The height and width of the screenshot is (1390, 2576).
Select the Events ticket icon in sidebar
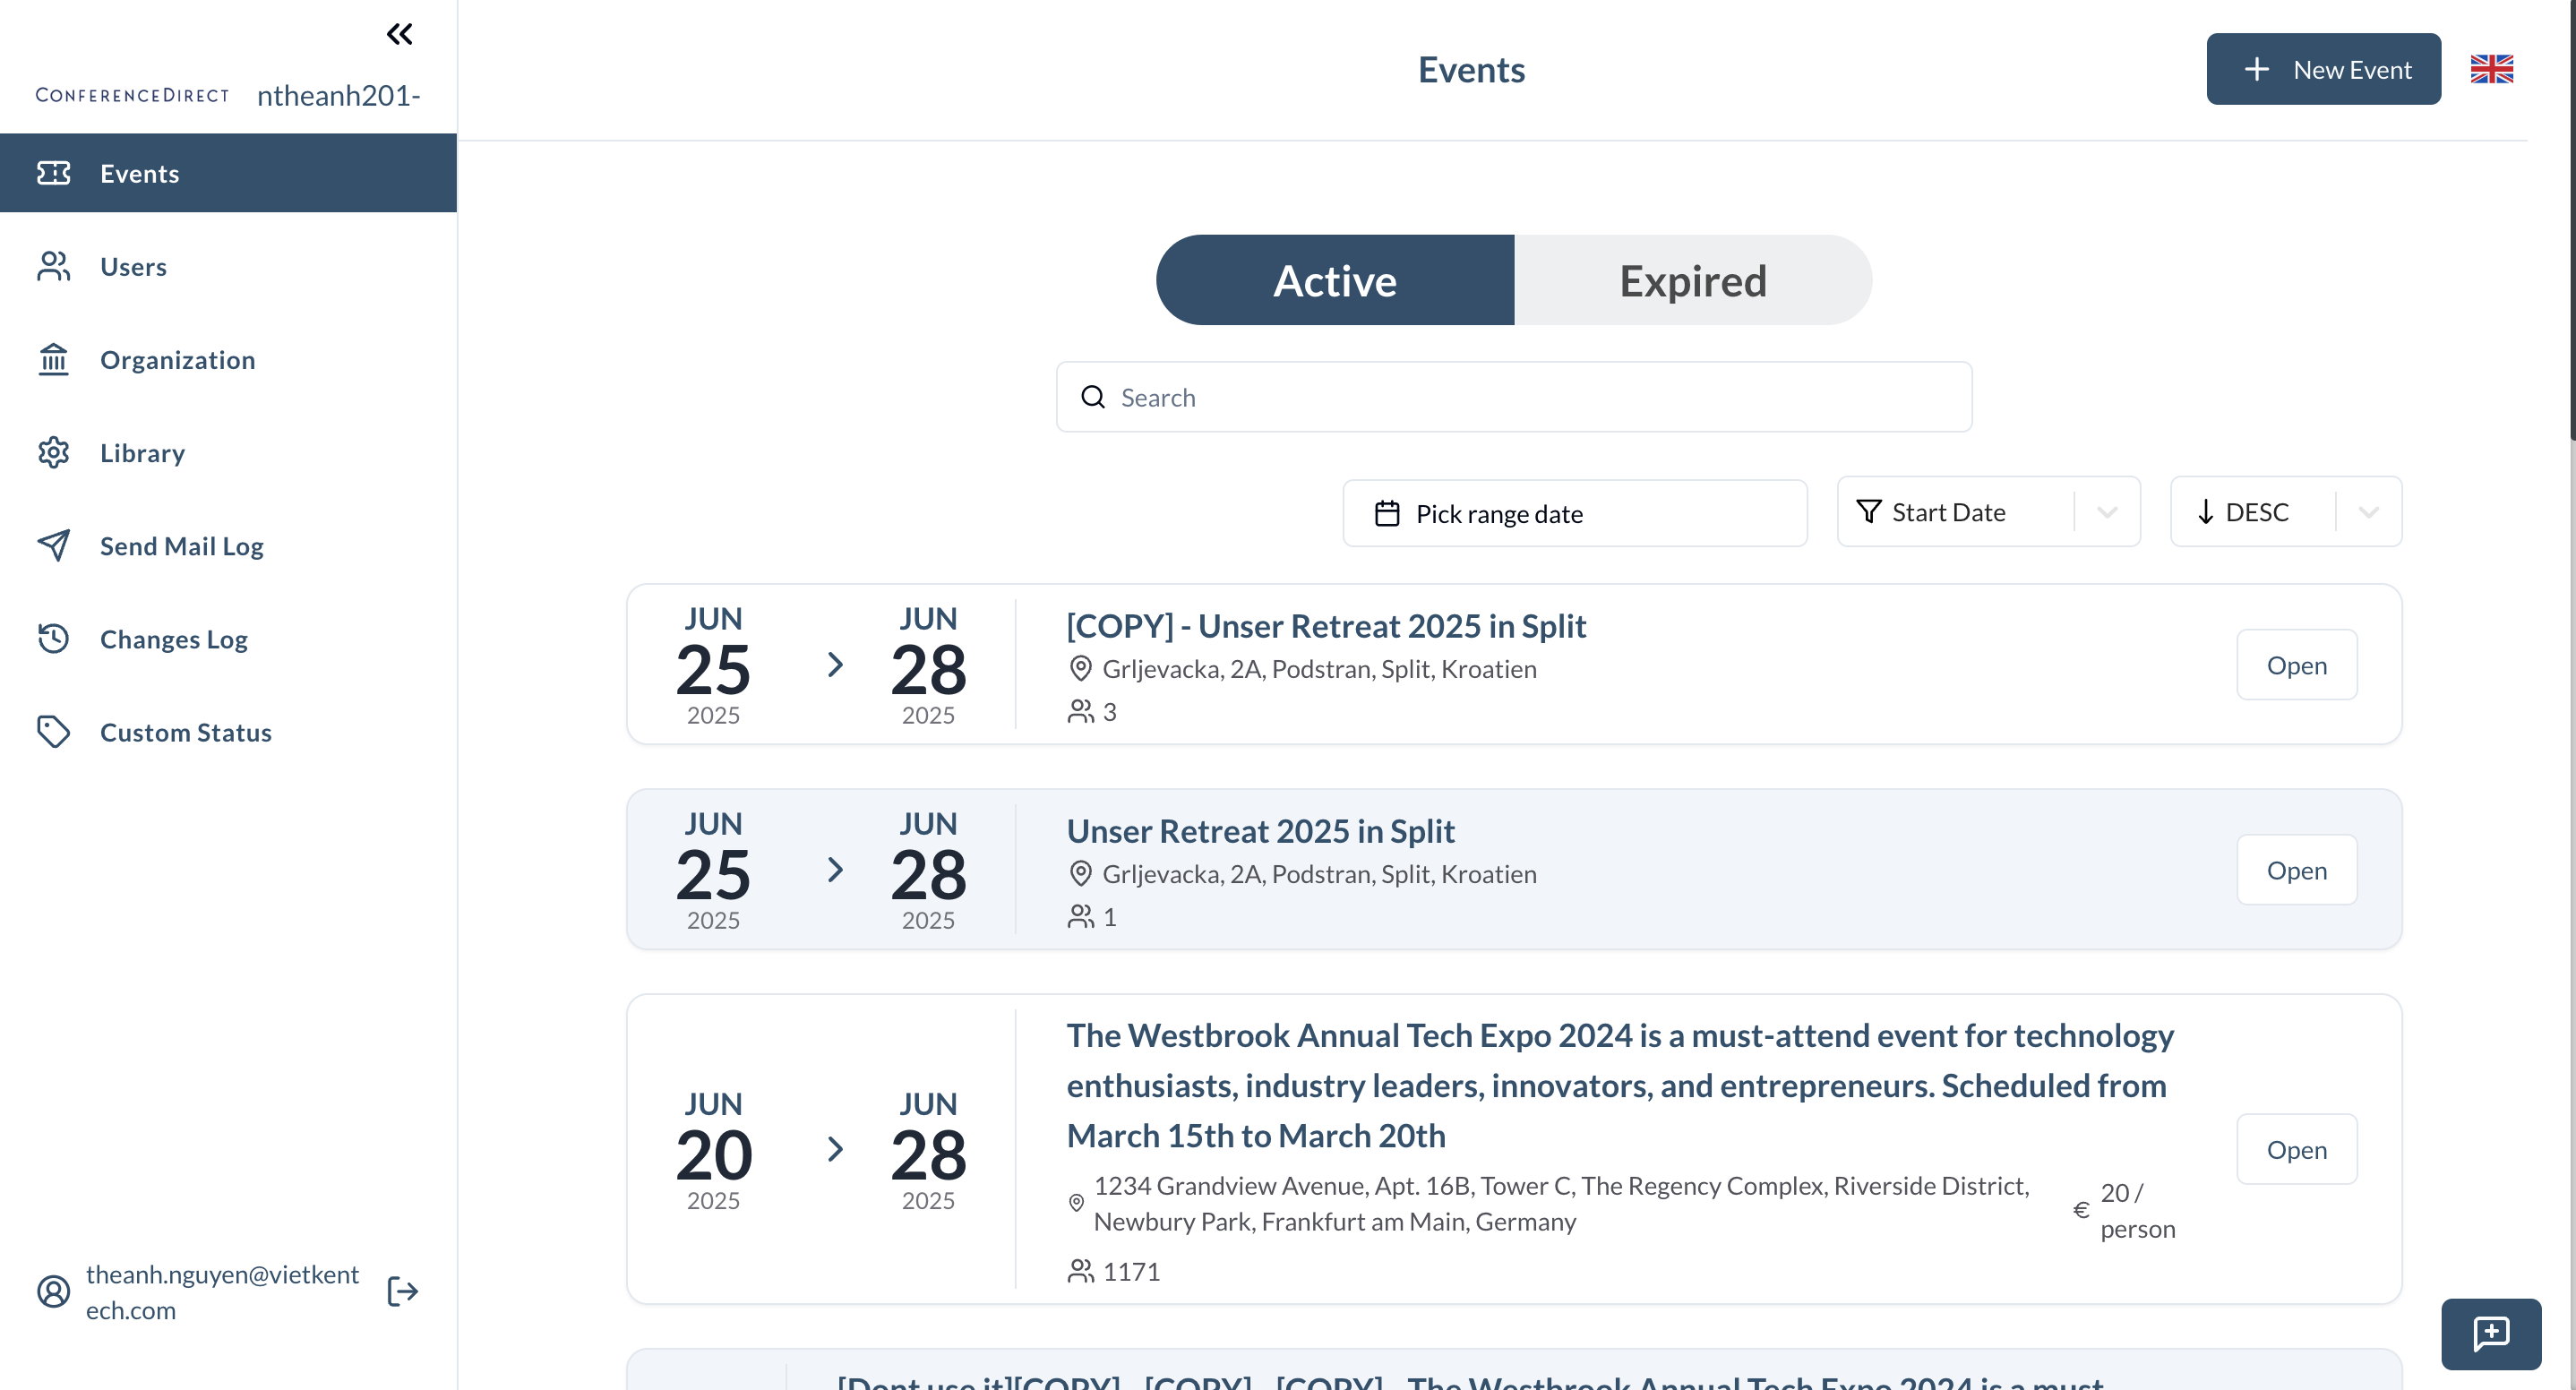[54, 173]
